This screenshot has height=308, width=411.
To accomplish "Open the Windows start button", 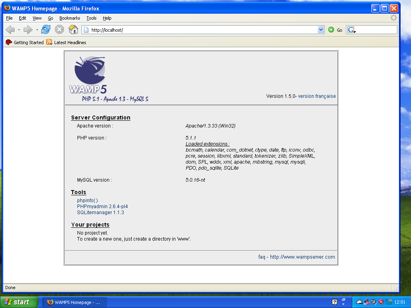I will (19, 302).
